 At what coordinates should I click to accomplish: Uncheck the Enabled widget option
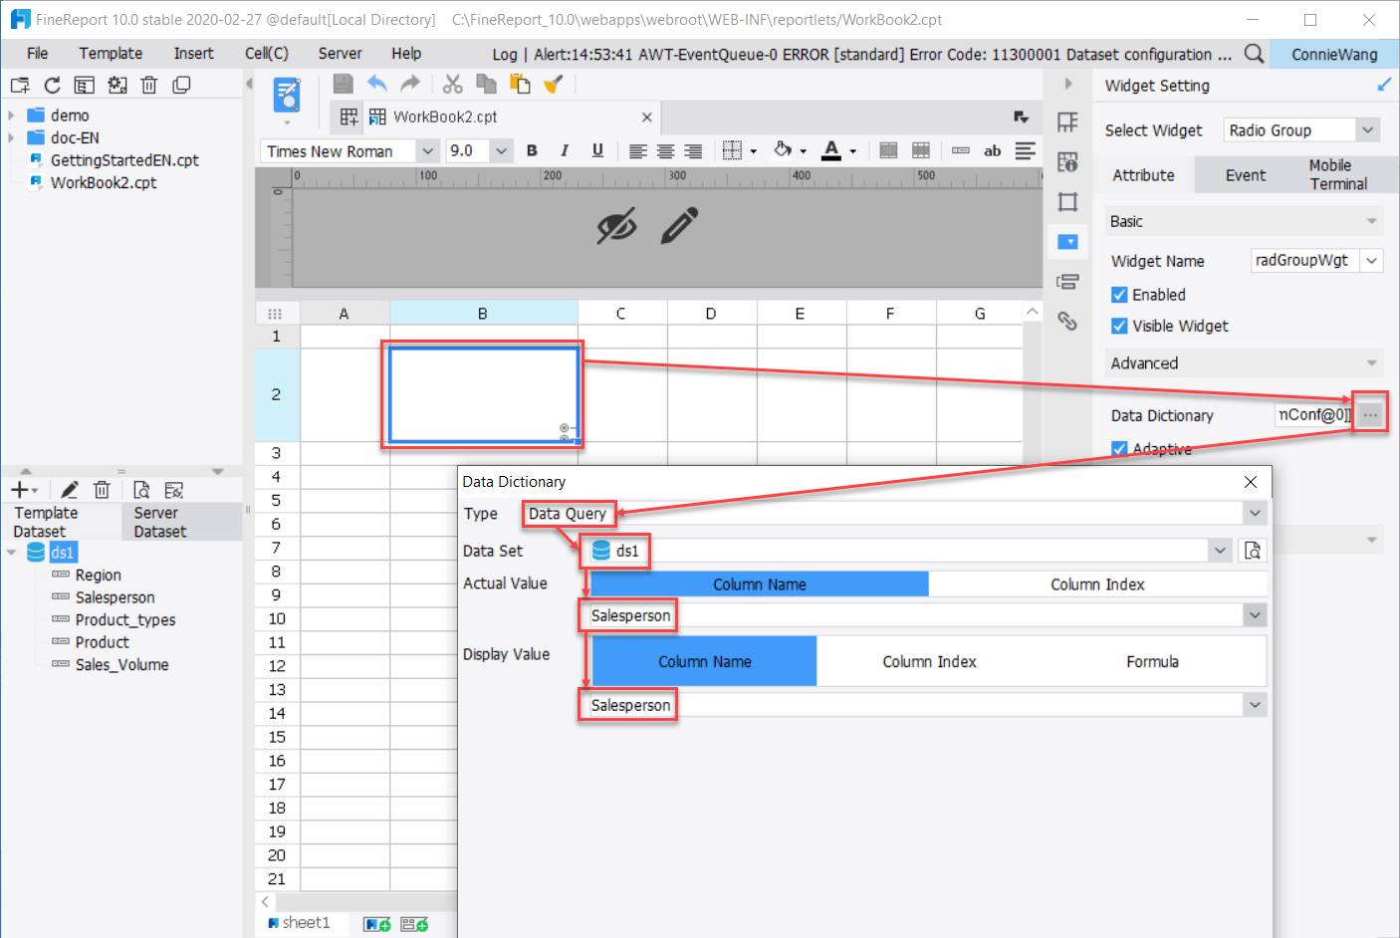(x=1118, y=294)
